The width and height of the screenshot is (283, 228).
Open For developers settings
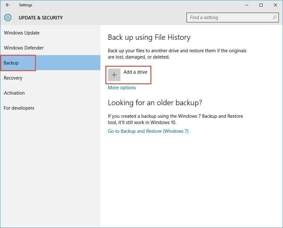pyautogui.click(x=19, y=108)
